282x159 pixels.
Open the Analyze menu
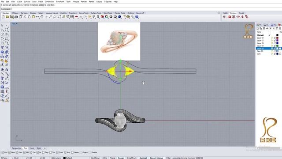coord(76,2)
